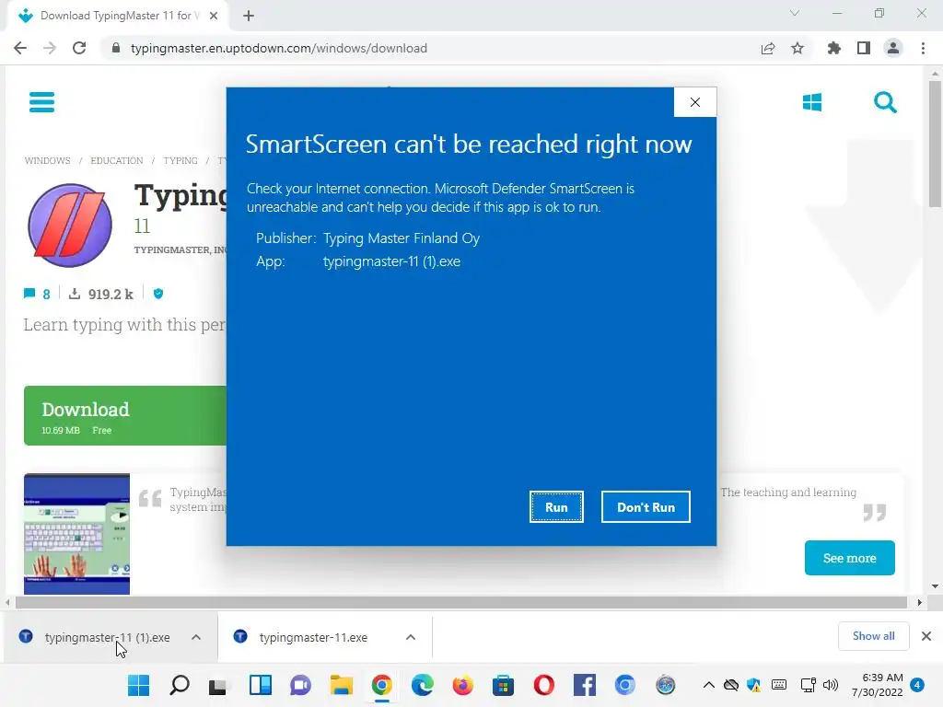Open Chat app on taskbar
943x707 pixels.
(x=301, y=685)
